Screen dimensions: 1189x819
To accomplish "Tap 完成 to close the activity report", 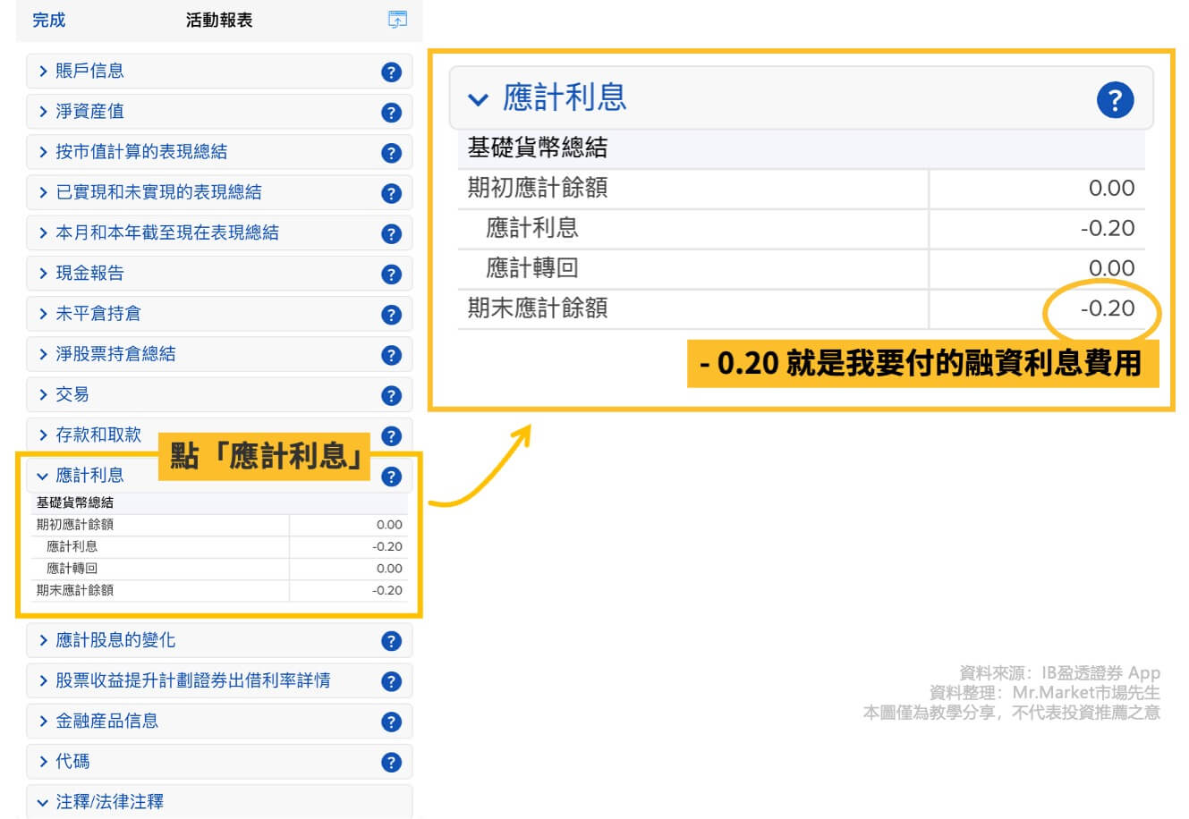I will (x=48, y=20).
